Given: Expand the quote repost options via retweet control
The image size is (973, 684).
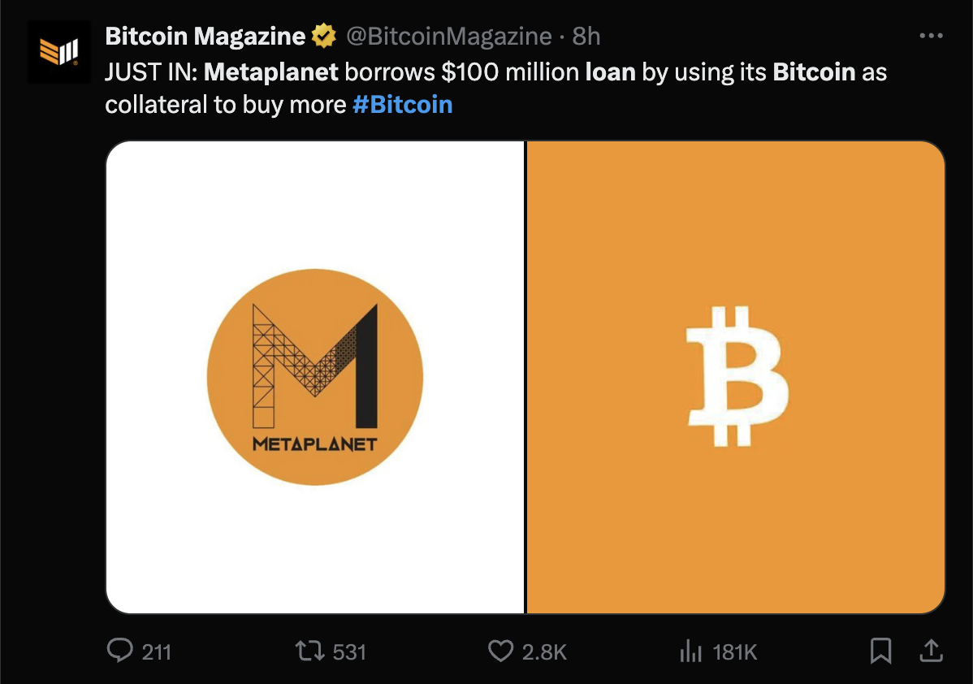Looking at the screenshot, I should 311,651.
